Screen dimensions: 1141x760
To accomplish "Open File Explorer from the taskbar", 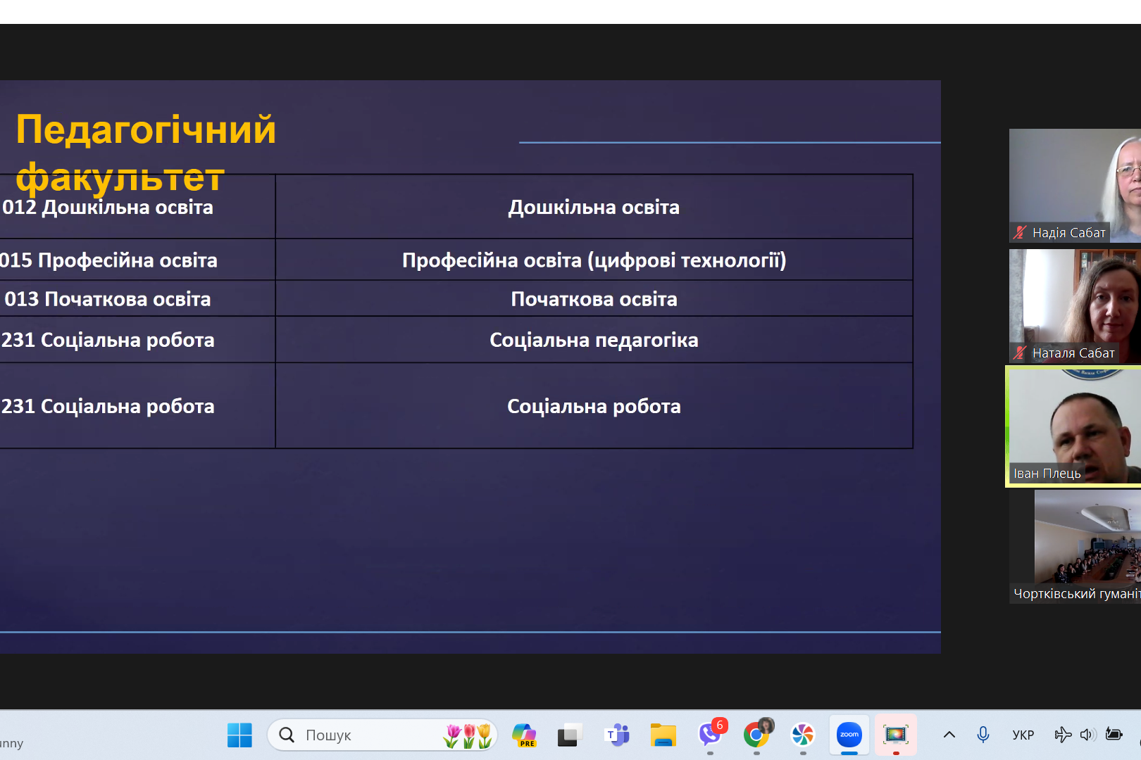I will pyautogui.click(x=663, y=735).
